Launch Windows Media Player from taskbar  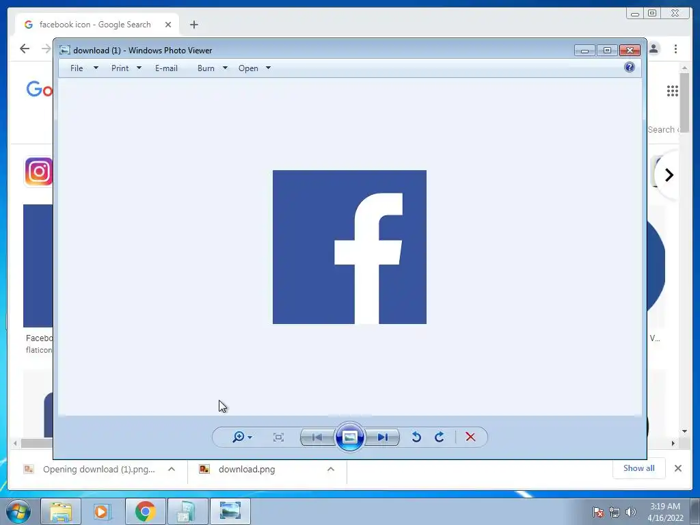102,511
